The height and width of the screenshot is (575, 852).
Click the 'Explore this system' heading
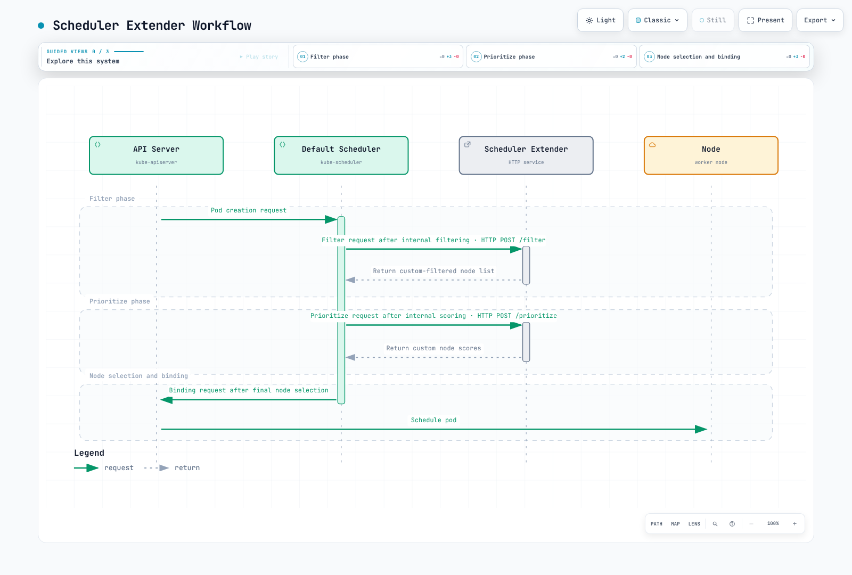pyautogui.click(x=83, y=61)
